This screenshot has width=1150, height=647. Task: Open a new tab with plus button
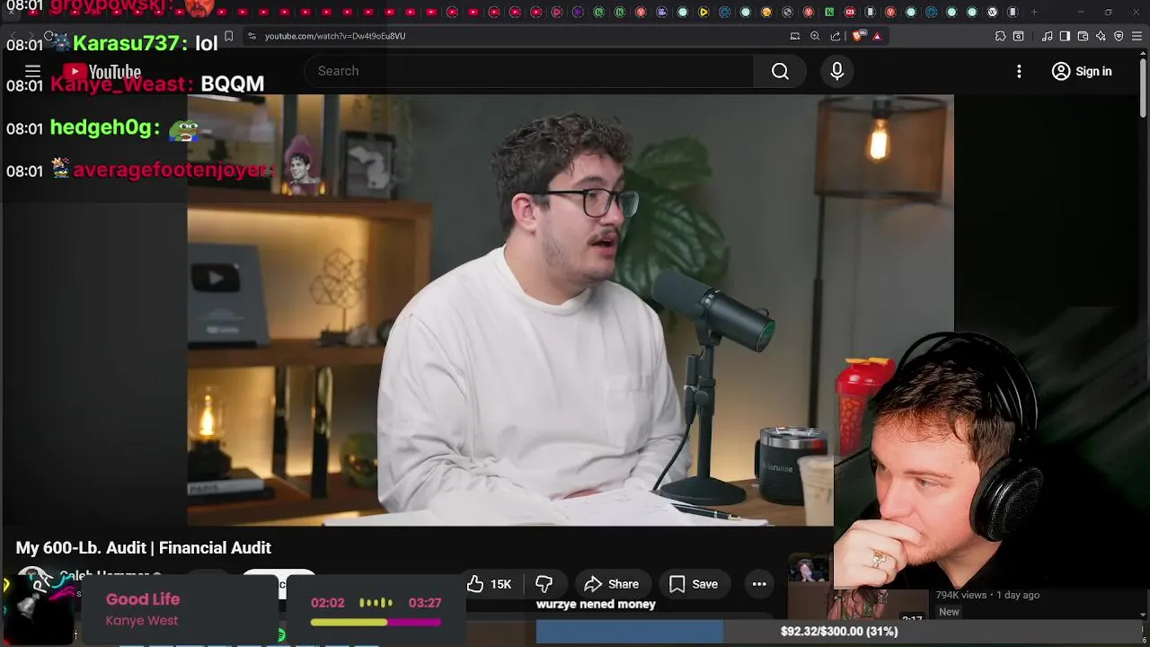(x=1034, y=12)
